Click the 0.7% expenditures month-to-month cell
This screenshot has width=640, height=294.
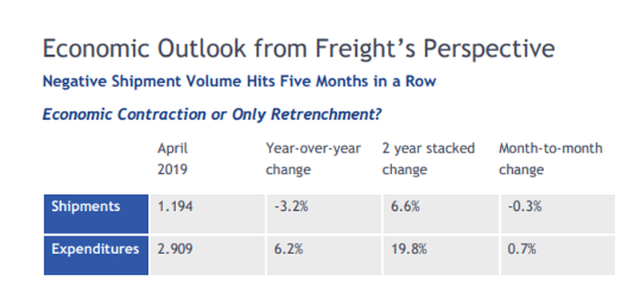tap(558, 256)
